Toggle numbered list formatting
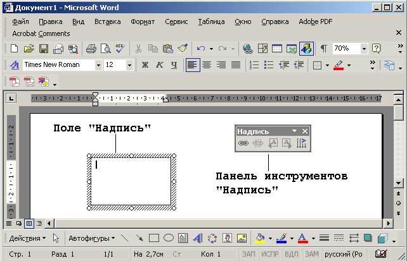Viewport: 407px width, 261px height. pyautogui.click(x=254, y=64)
